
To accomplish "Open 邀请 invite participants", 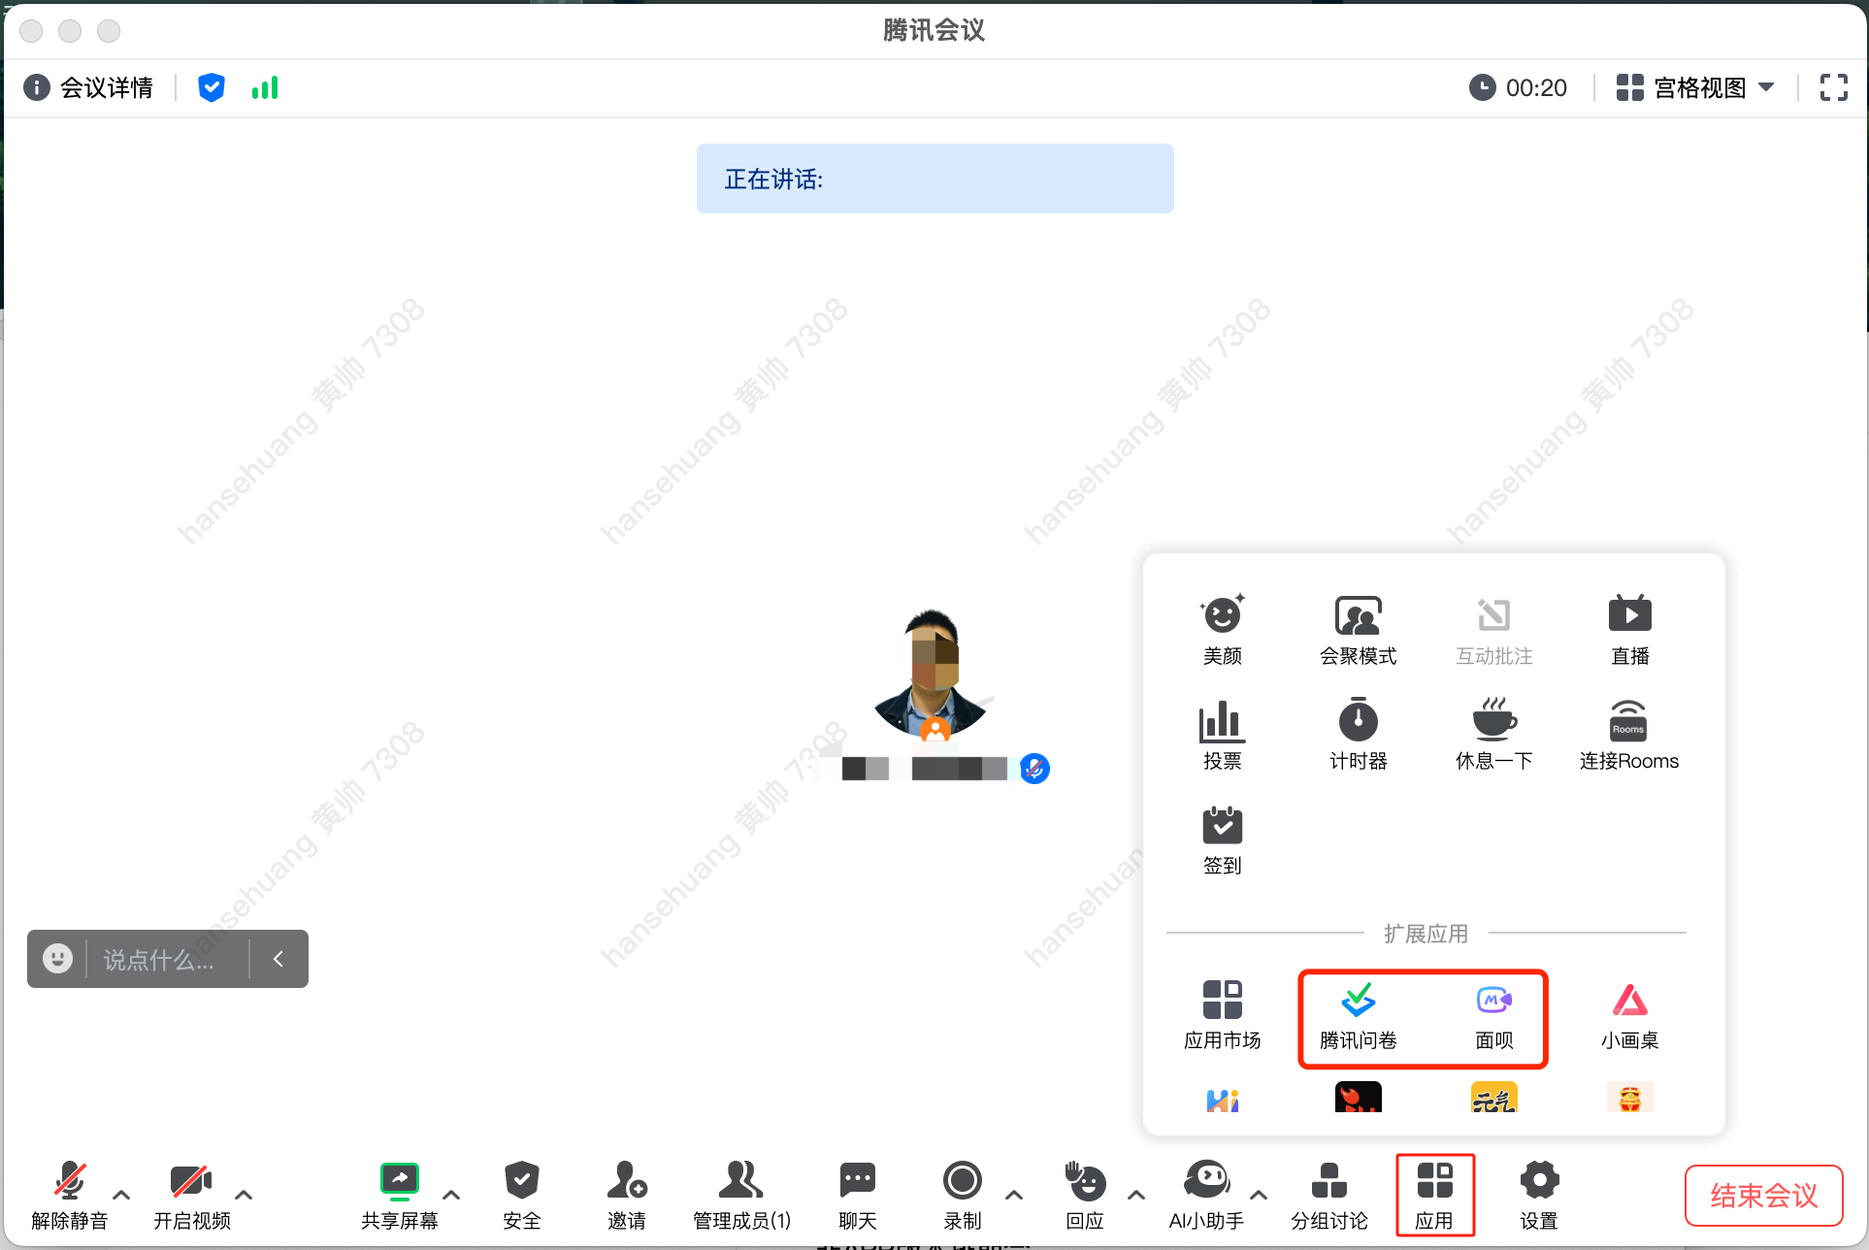I will coord(626,1196).
